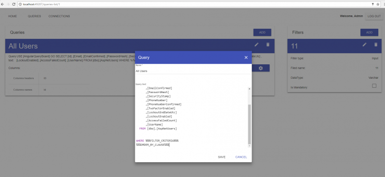Click the ,[UserName] line in query
This screenshot has height=177, width=385.
154,125
